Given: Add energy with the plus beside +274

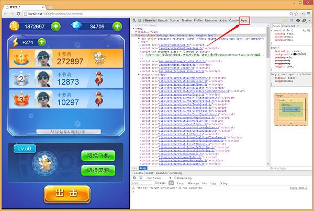Looking at the screenshot, I should [x=42, y=42].
